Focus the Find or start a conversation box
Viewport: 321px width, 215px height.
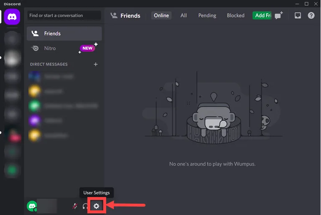[x=64, y=15]
